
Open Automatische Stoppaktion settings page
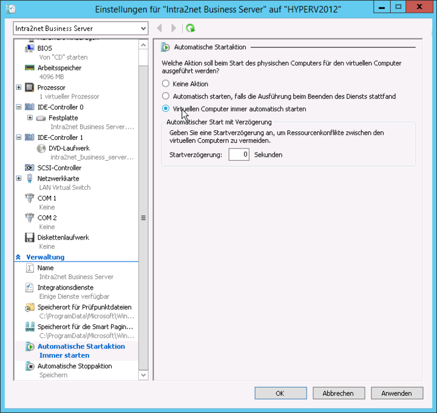75,366
